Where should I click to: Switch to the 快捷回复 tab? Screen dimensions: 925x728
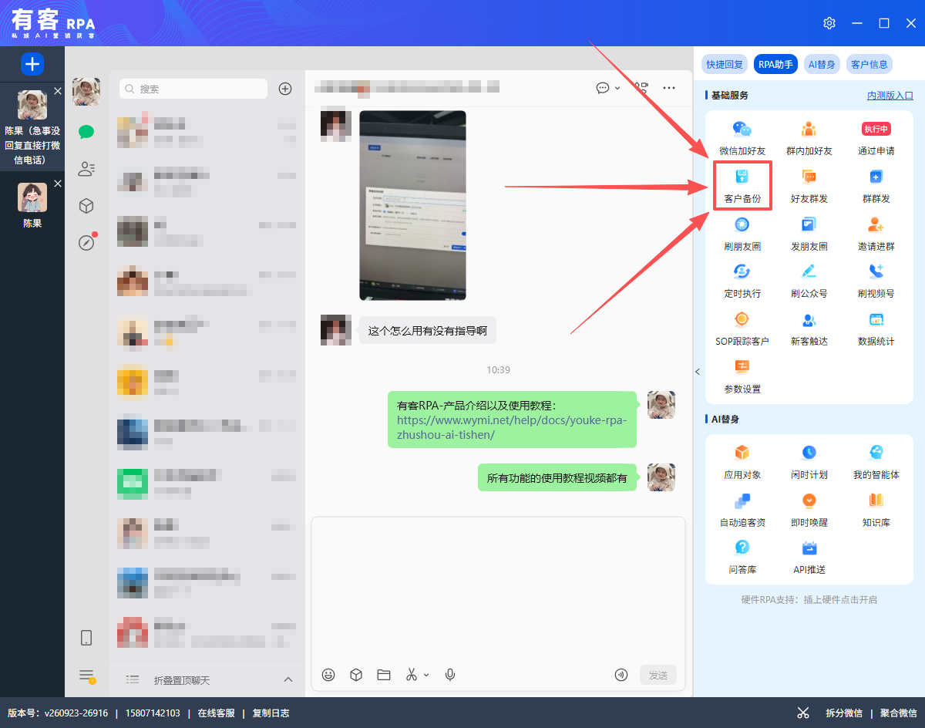725,64
